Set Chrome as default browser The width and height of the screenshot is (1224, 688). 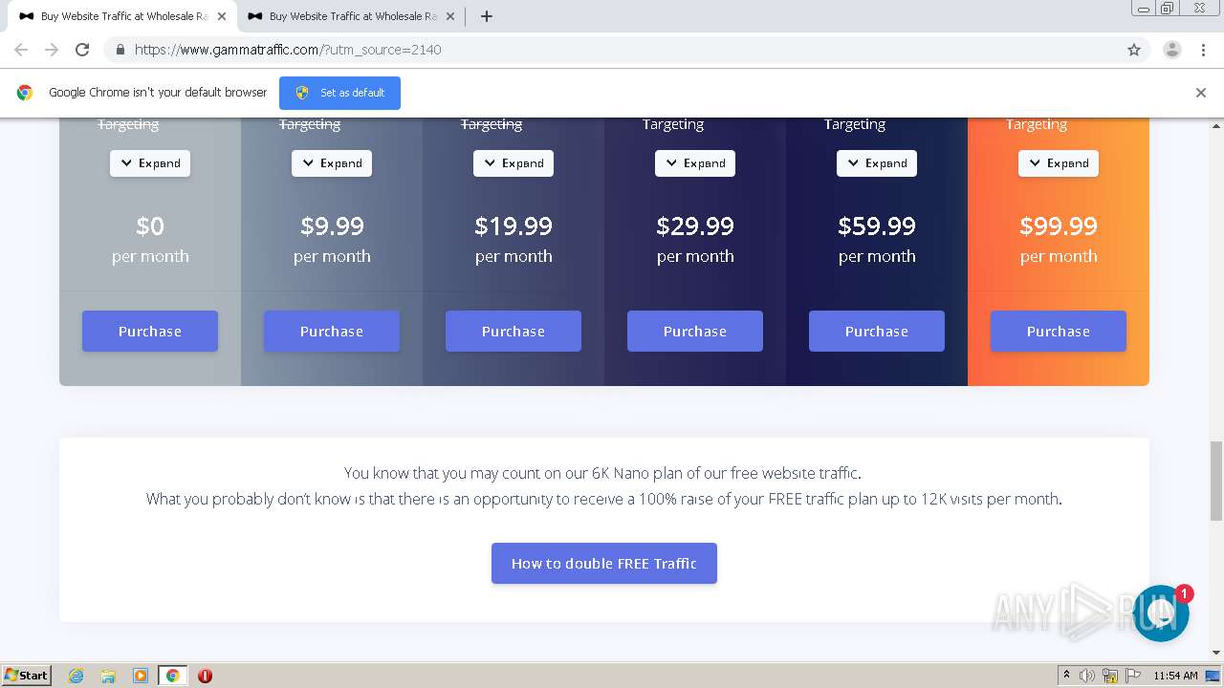coord(339,93)
